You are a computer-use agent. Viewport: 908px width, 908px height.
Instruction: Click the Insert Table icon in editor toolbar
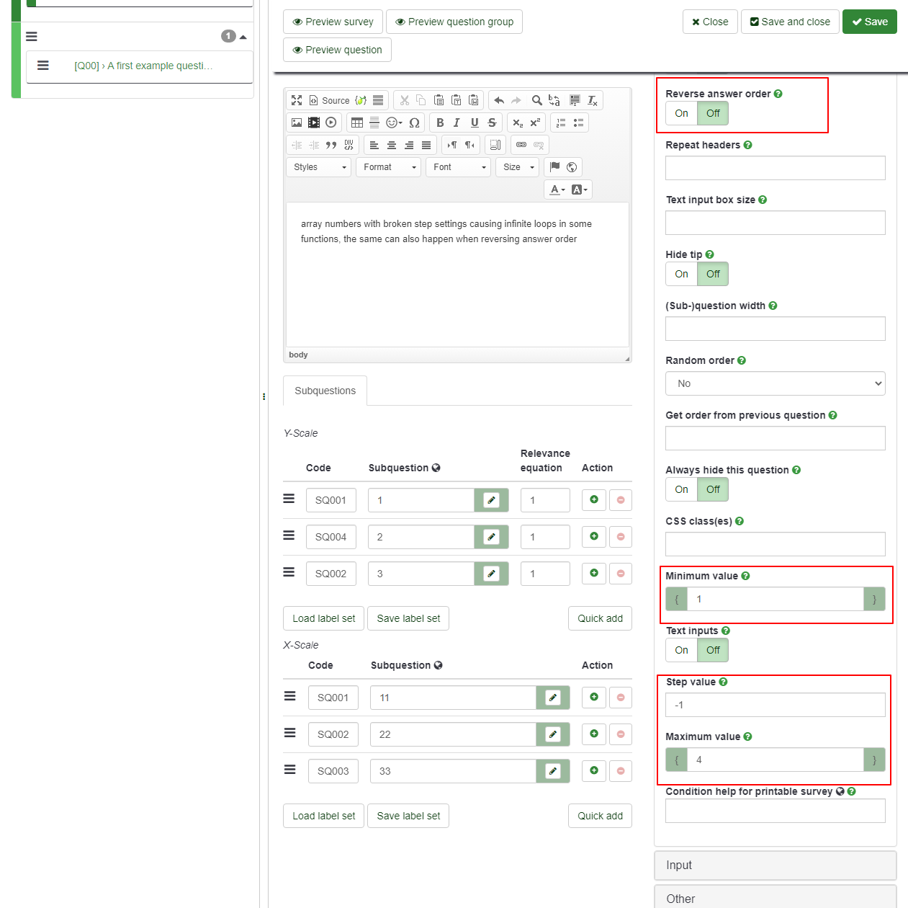point(357,123)
